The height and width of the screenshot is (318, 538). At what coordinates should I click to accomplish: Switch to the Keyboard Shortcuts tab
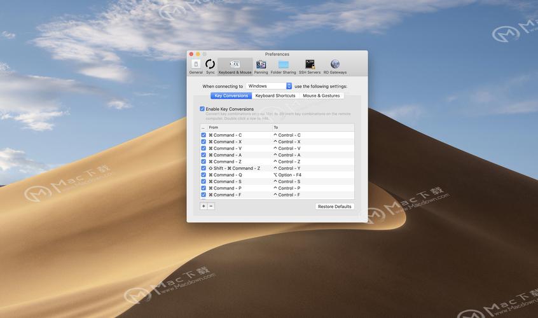point(275,96)
